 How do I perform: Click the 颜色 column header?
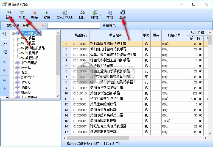156,36
